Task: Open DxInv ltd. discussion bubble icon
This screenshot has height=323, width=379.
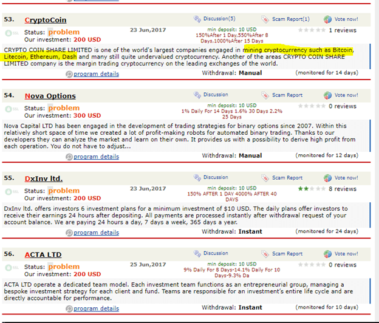Action: [197, 177]
